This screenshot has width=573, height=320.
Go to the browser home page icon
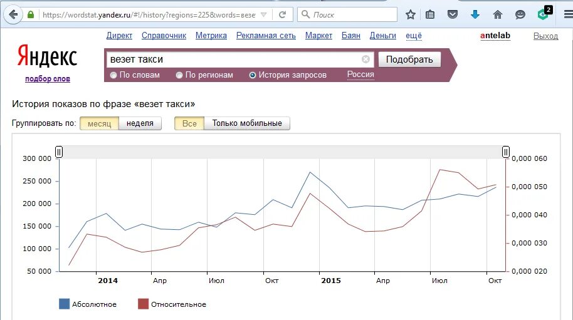pos(497,15)
